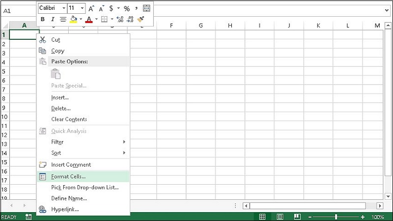This screenshot has height=221, width=393.
Task: Select row 5 header
Action: (x=5, y=71)
